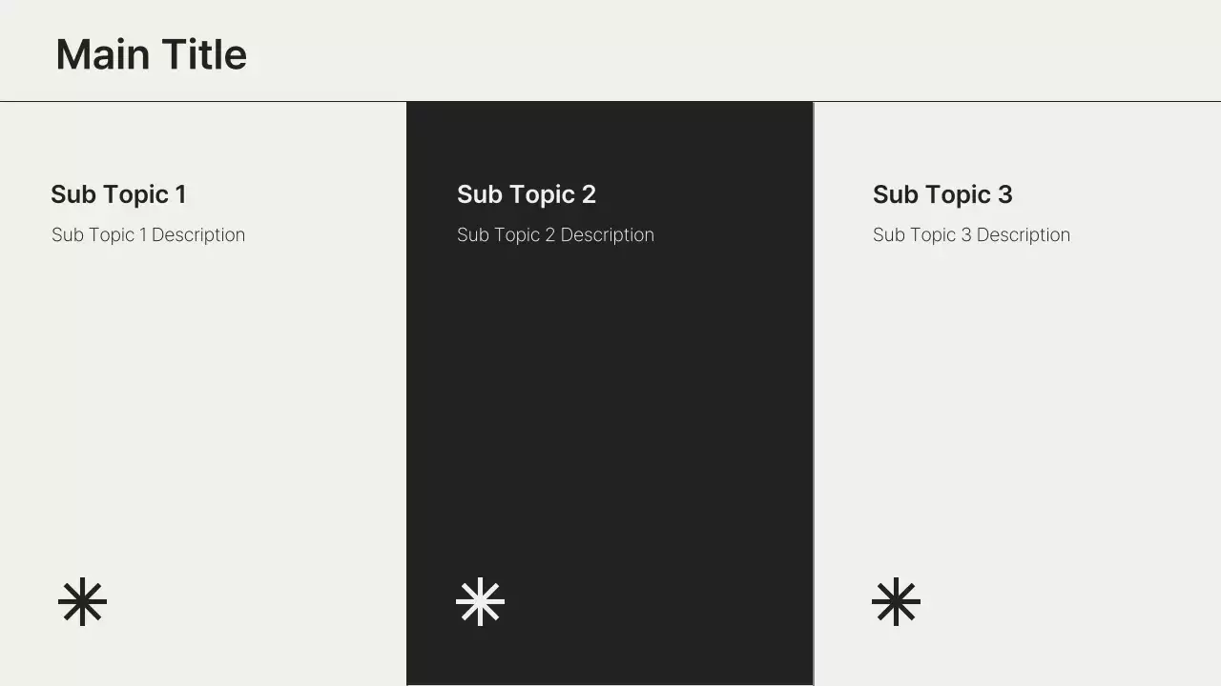Click the asterisk icon under Sub Topic 1
The image size is (1221, 686).
tap(82, 601)
